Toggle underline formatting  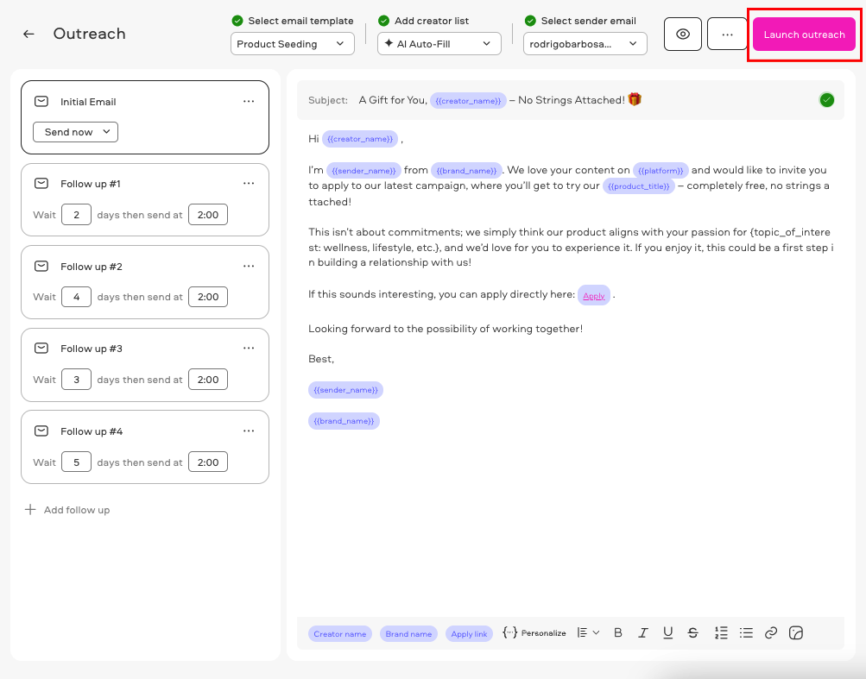667,632
